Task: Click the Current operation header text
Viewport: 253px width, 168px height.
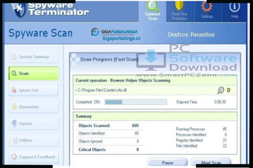Action: click(123, 80)
